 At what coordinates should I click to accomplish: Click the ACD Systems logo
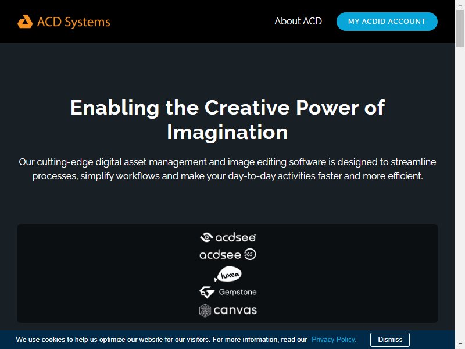(x=64, y=22)
